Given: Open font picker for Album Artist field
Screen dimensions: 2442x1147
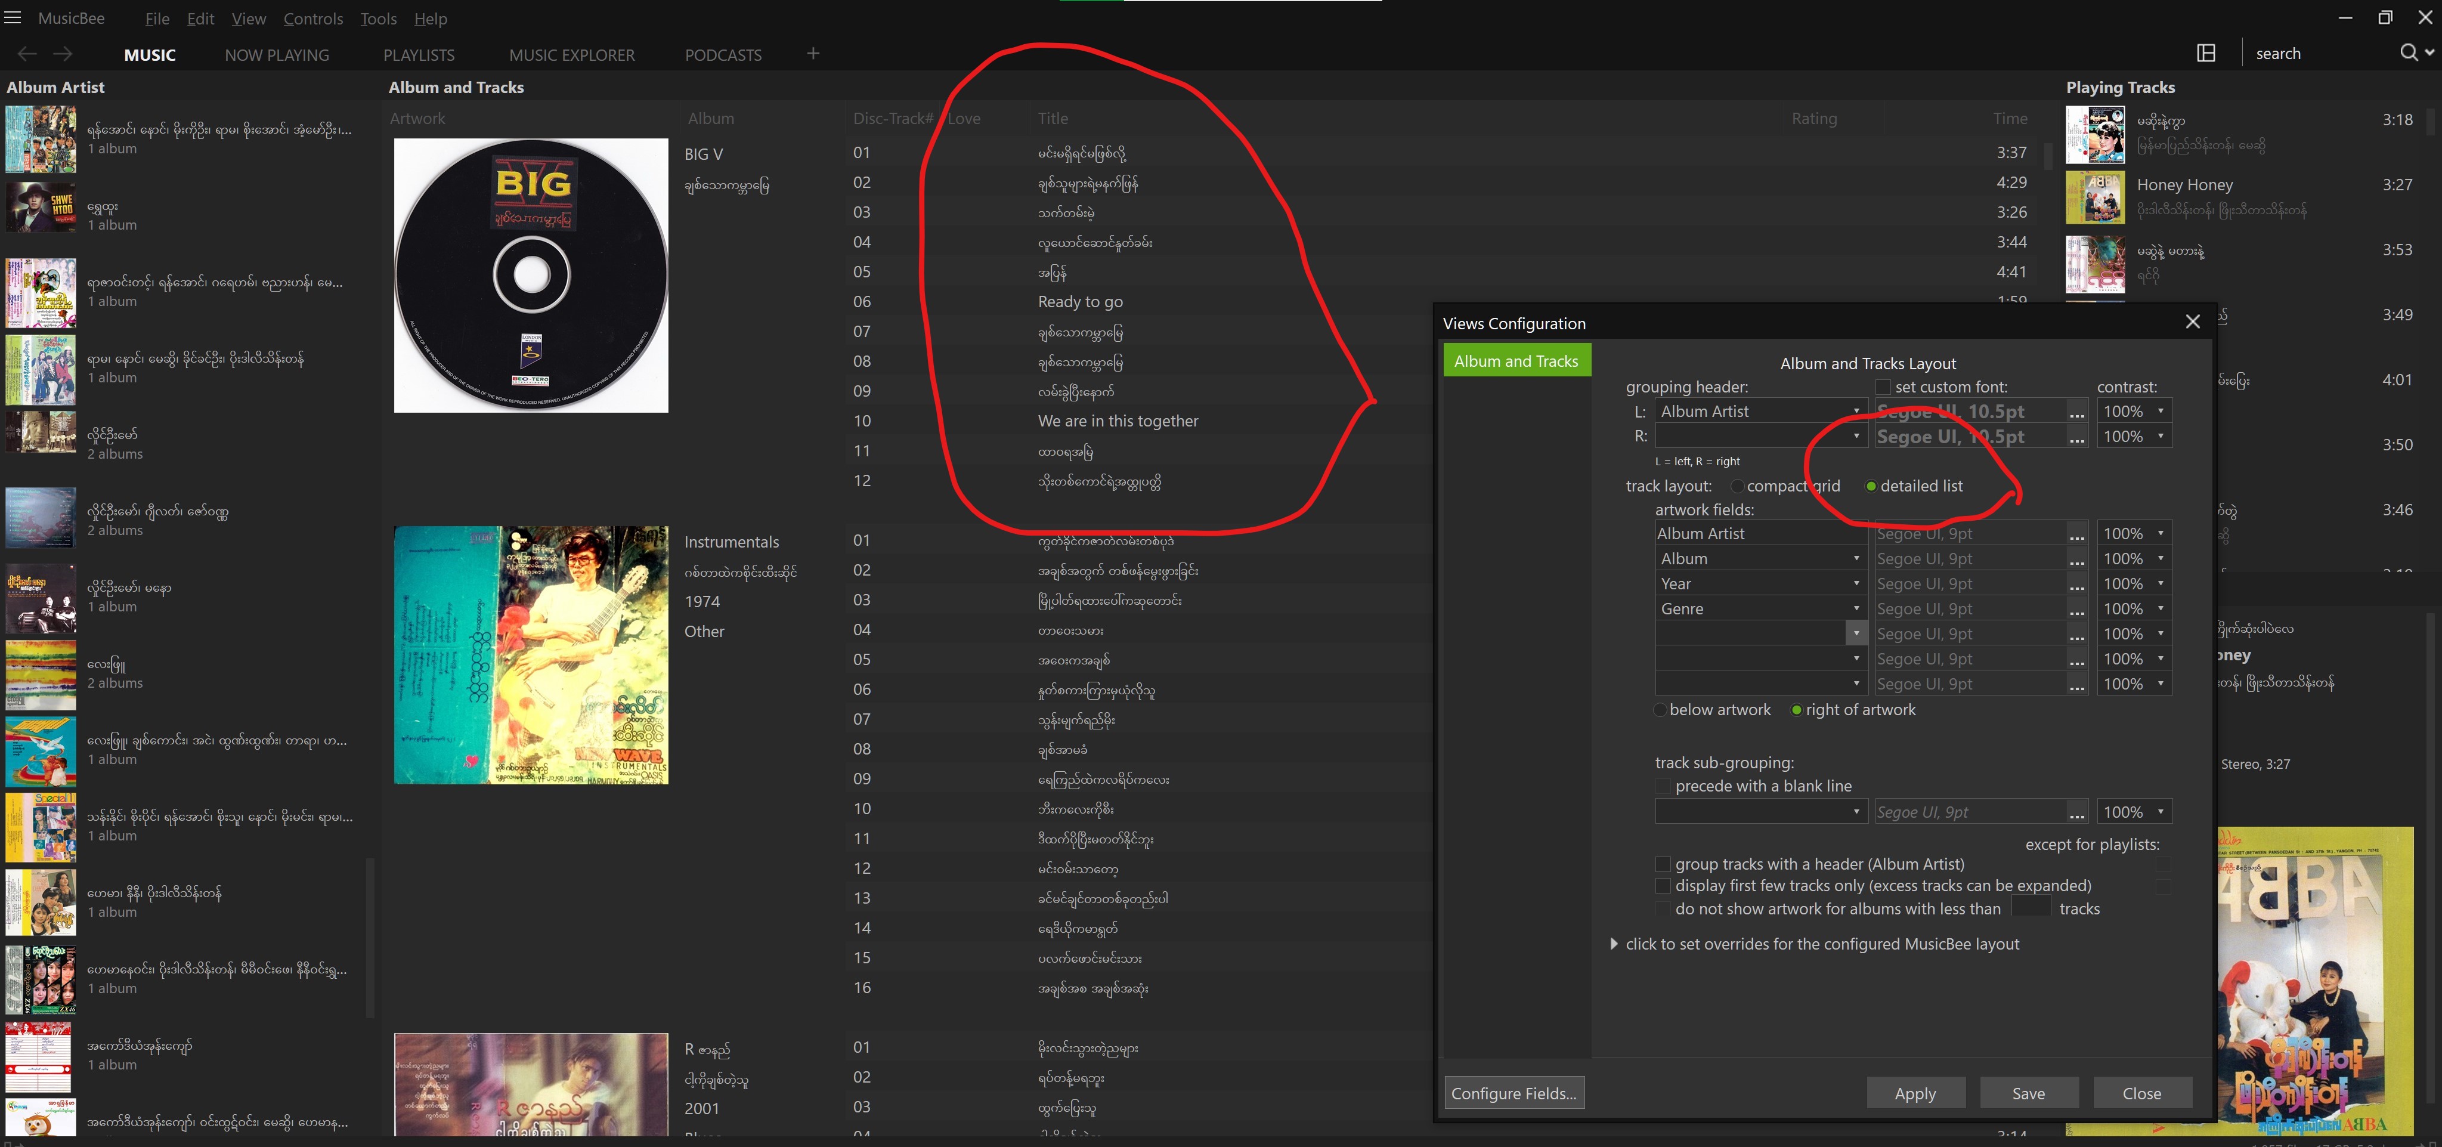Looking at the screenshot, I should tap(2076, 534).
